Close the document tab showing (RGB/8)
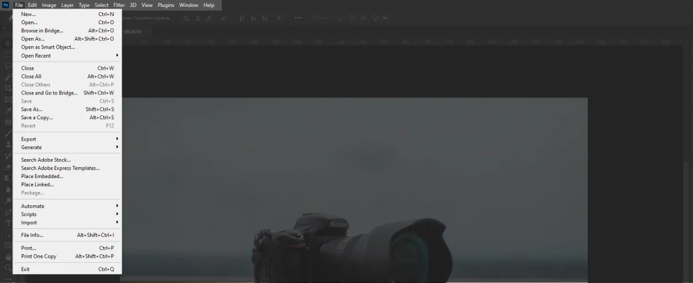 (147, 31)
